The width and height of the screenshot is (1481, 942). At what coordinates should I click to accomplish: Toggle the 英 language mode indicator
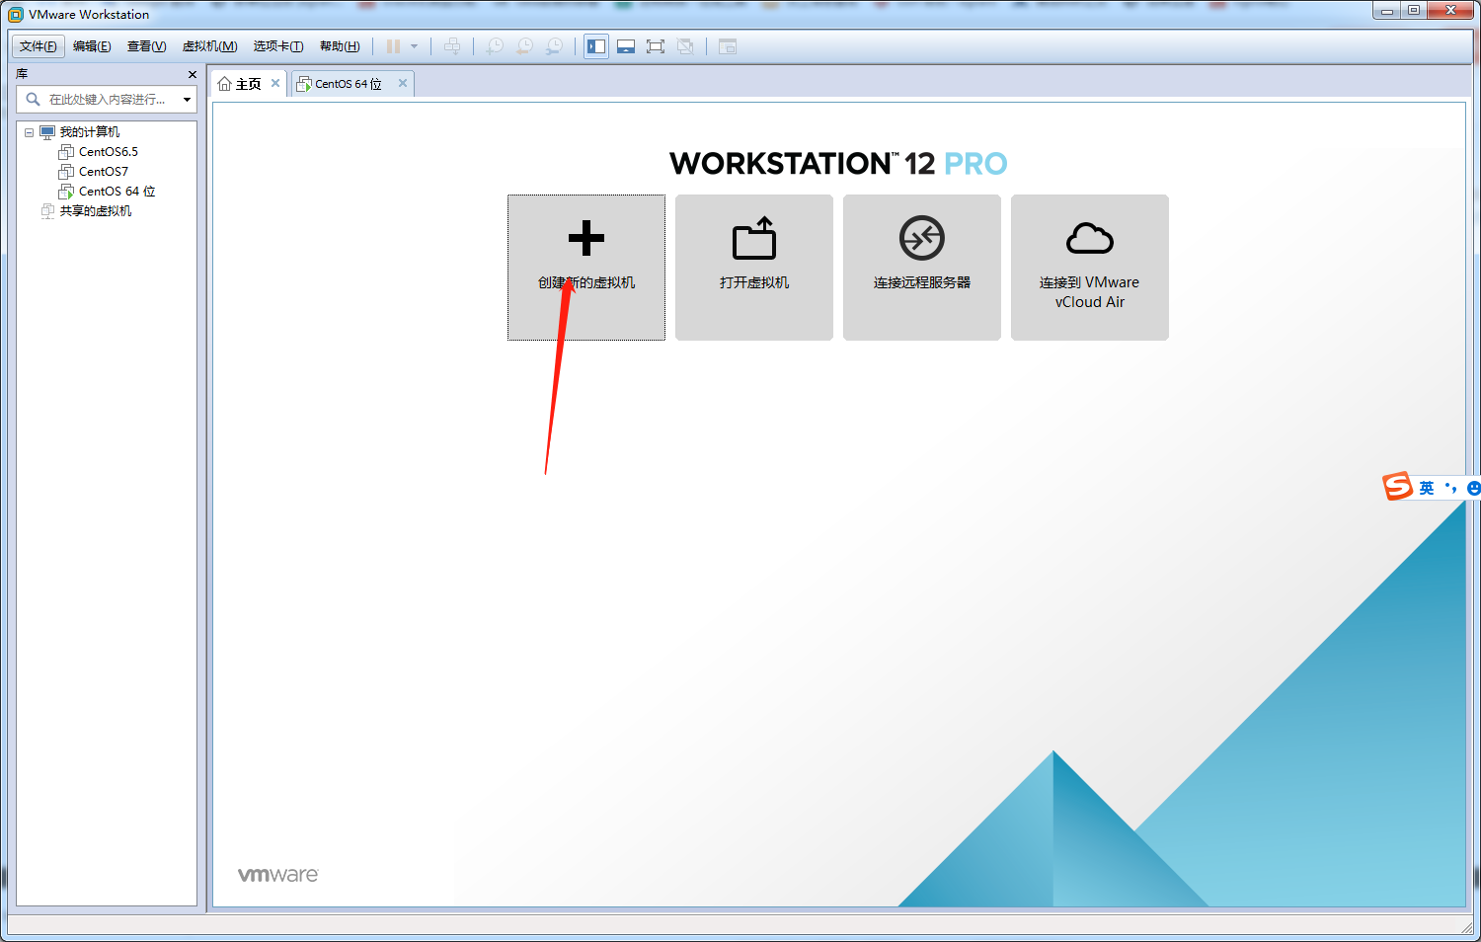click(x=1427, y=488)
